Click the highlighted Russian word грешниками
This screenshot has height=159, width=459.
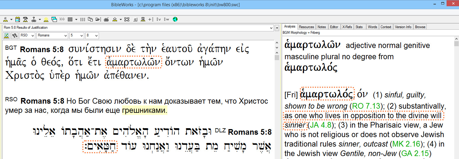pos(145,111)
